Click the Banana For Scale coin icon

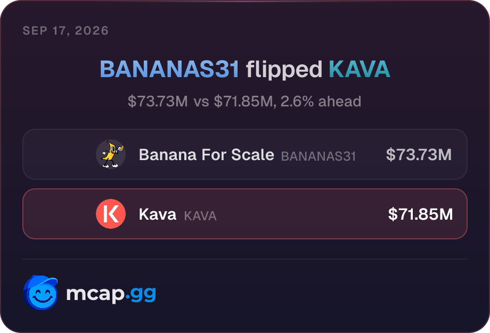click(x=111, y=154)
